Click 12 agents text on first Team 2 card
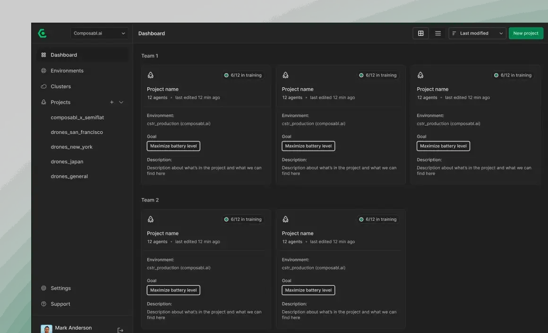The width and height of the screenshot is (548, 333). 157,241
